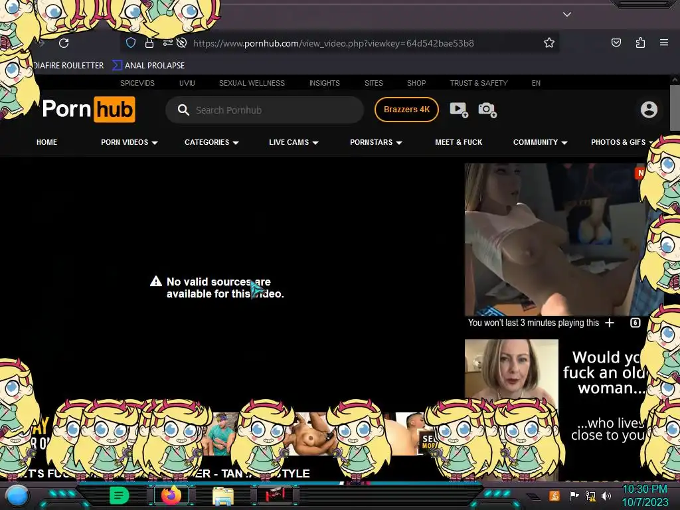
Task: Click the autoplay blocked icon
Action: pyautogui.click(x=182, y=42)
